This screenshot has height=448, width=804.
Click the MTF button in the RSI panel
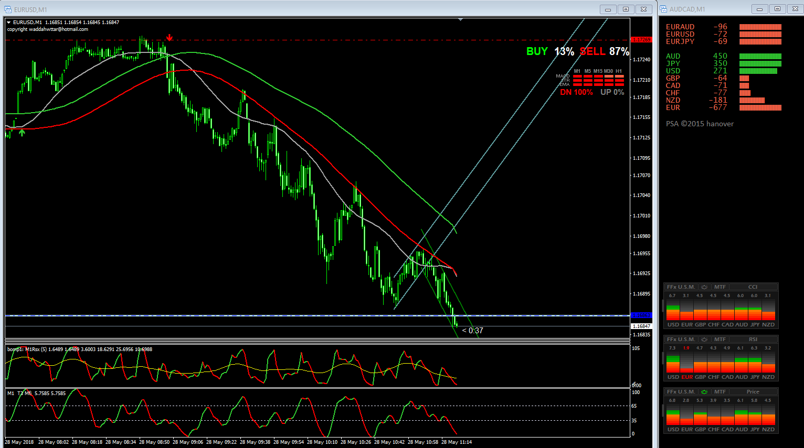(x=720, y=340)
